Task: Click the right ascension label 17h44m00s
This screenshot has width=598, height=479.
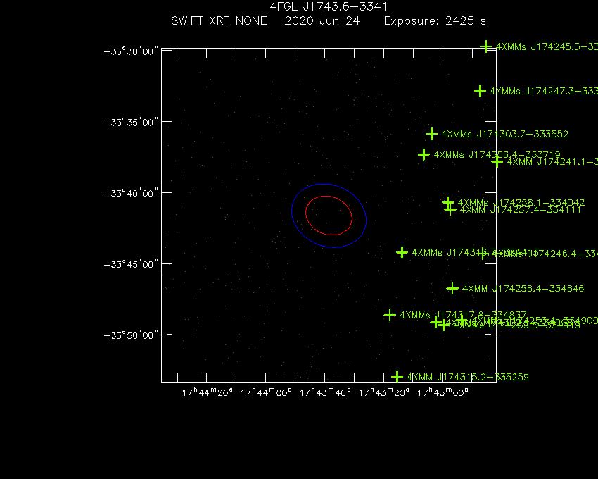Action: coord(266,392)
